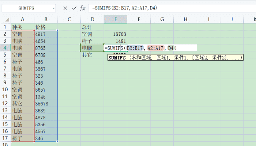Screen dimensions: 256x146
Task: Select column E header
Action: (116, 19)
